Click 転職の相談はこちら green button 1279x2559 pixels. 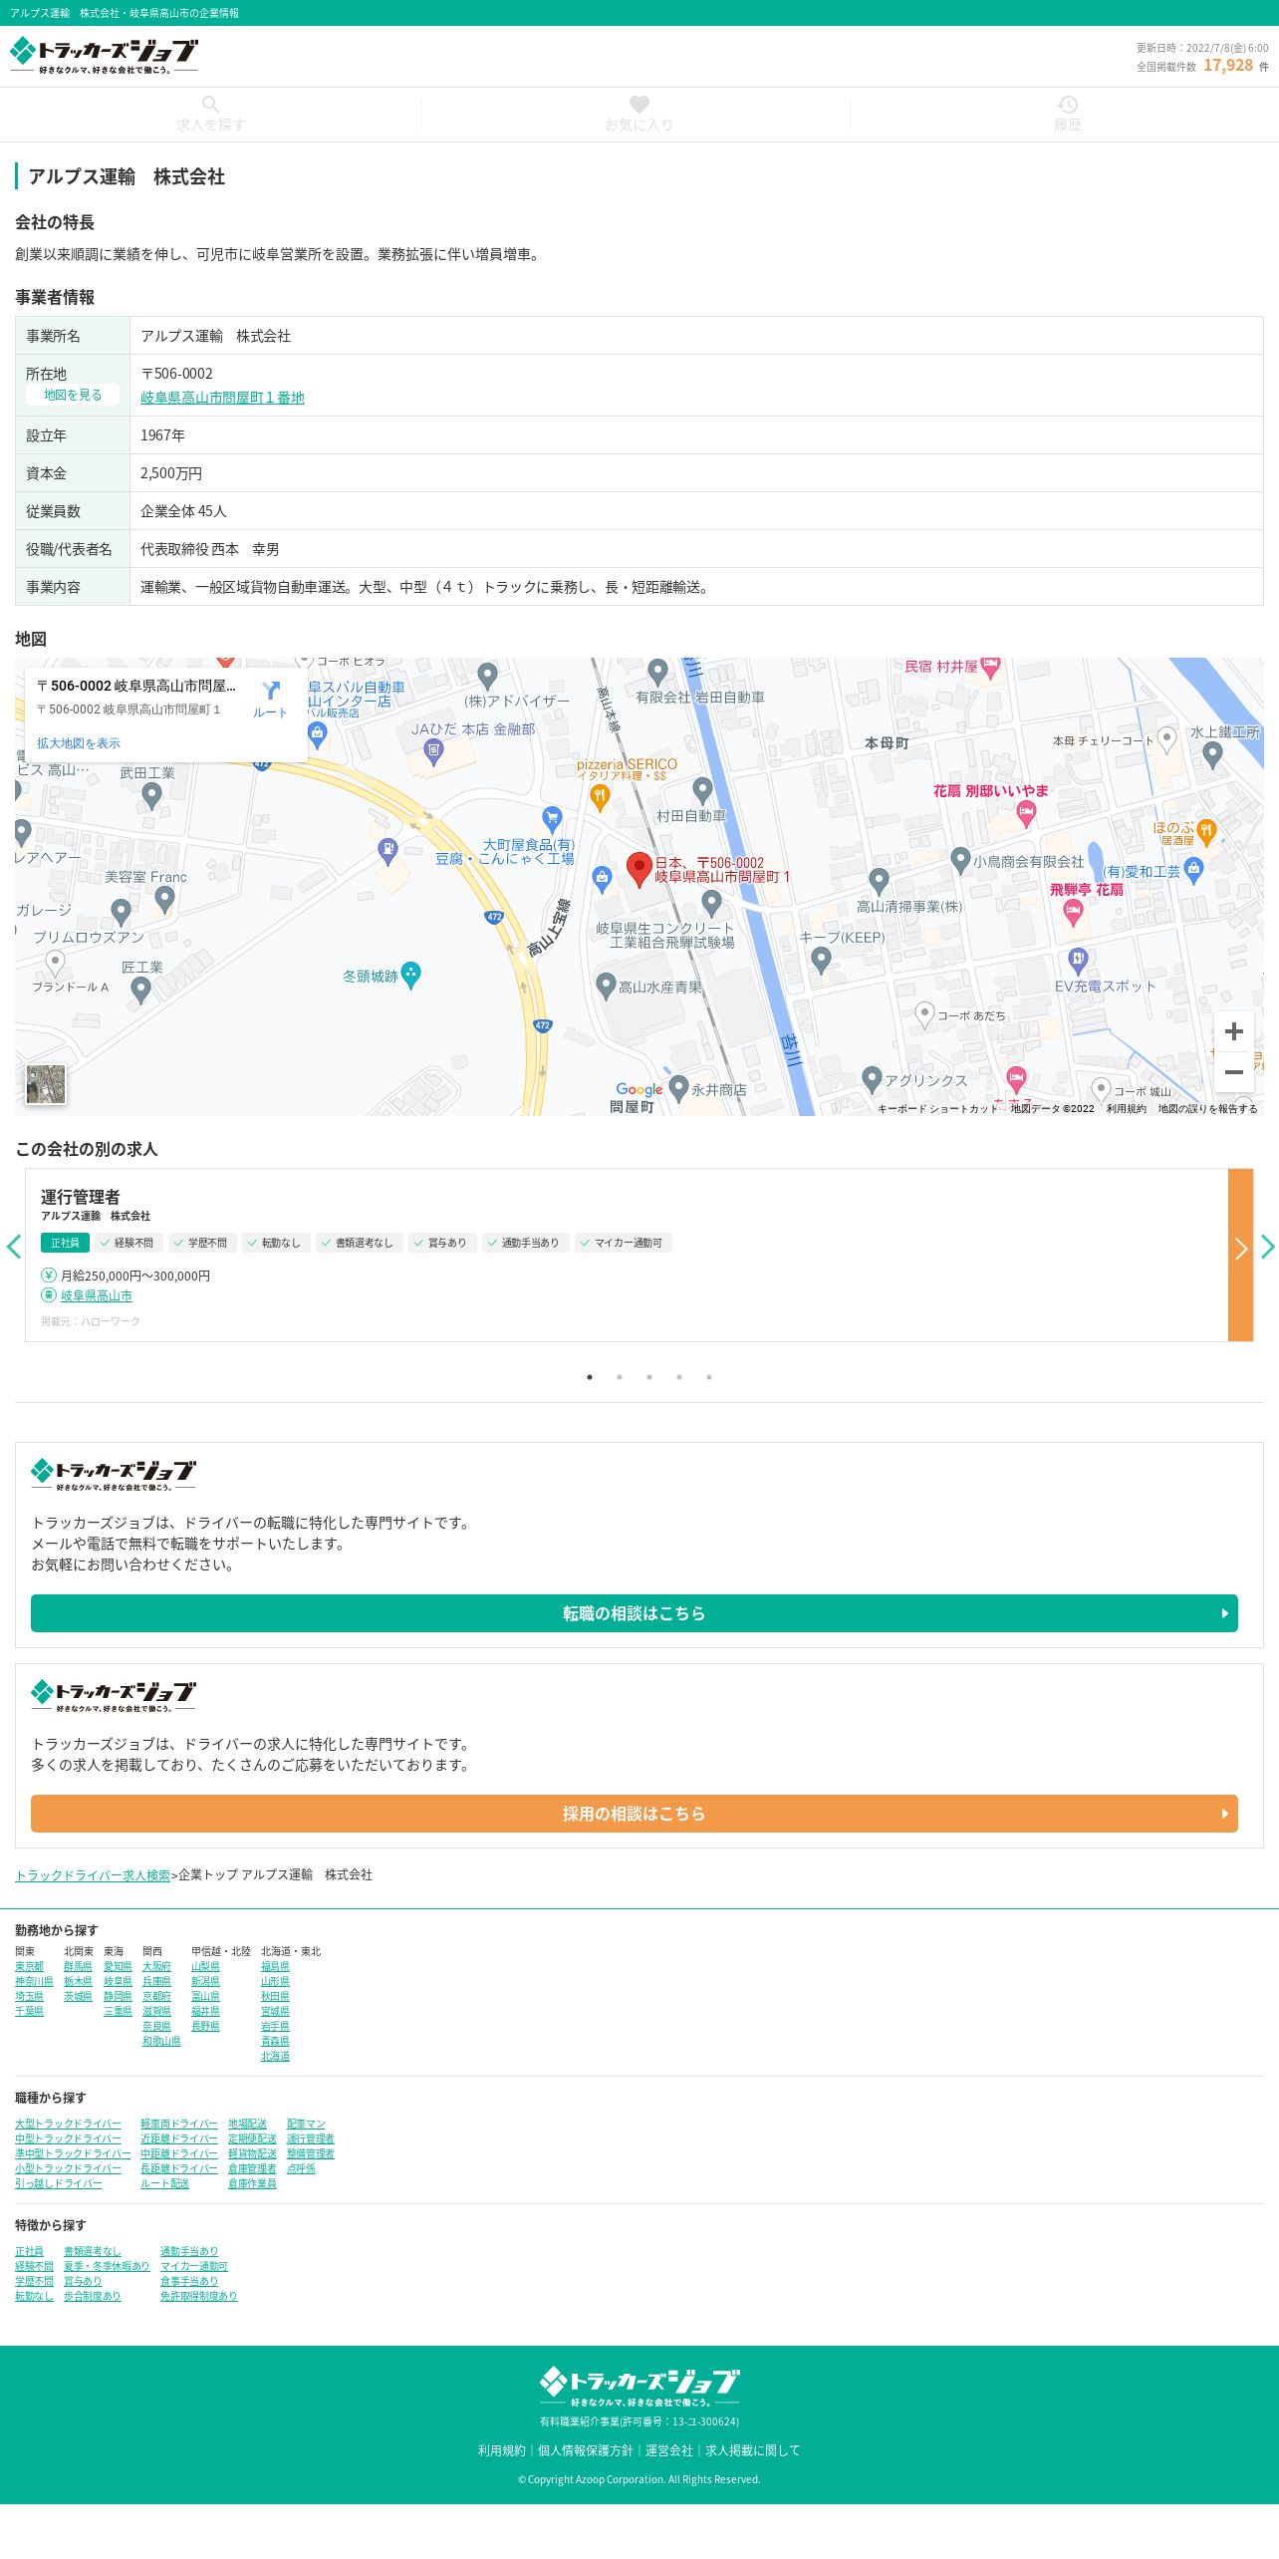tap(635, 1613)
